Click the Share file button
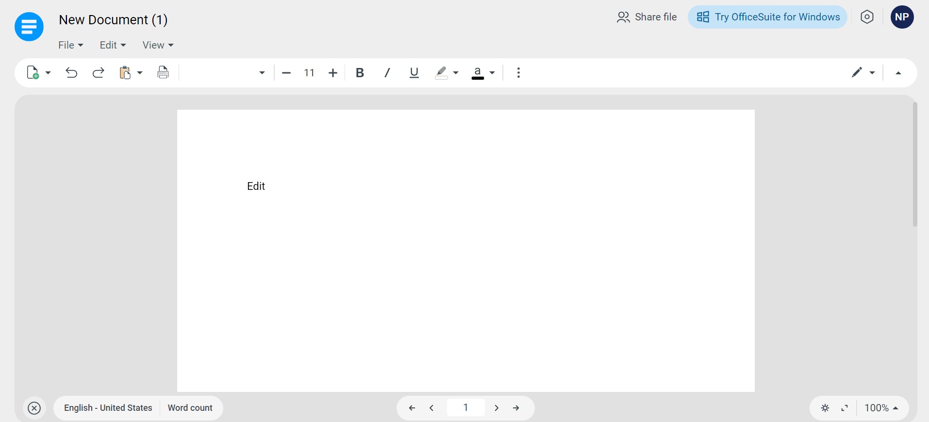The image size is (929, 422). (x=647, y=17)
